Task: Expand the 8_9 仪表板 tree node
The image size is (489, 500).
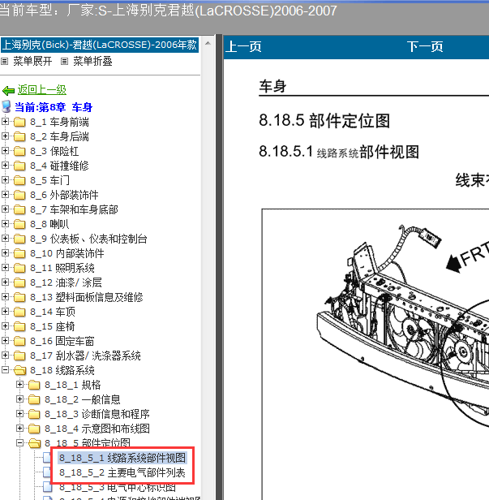Action: click(5, 238)
